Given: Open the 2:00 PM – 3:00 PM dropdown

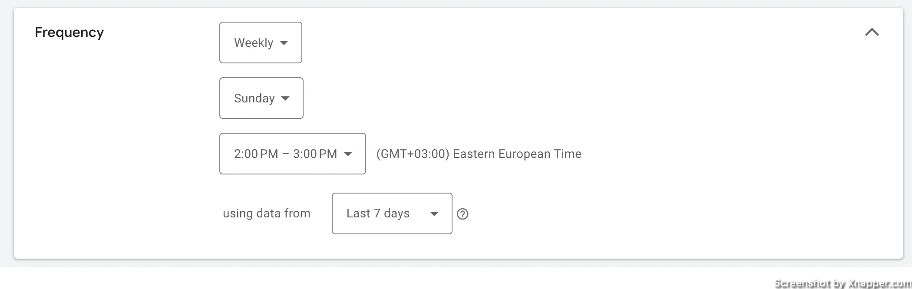Looking at the screenshot, I should click(293, 154).
